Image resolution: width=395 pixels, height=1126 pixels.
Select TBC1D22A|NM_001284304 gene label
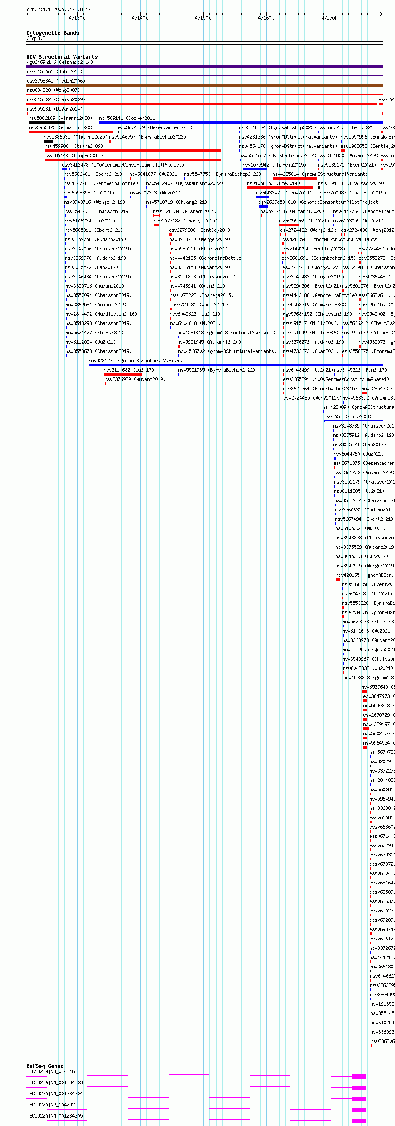[x=55, y=1094]
